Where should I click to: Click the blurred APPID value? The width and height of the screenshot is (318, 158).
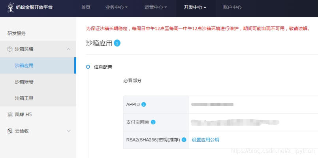point(213,104)
